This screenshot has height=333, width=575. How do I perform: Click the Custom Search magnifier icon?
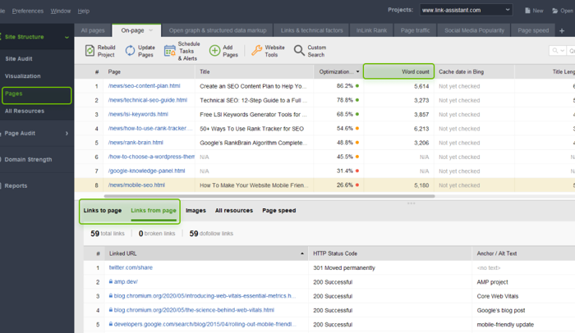pos(299,51)
